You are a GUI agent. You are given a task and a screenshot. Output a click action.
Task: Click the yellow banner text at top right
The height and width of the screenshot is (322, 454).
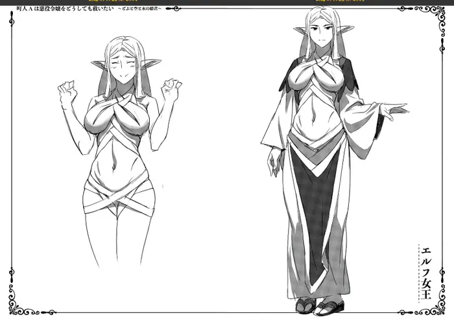[x=340, y=1]
